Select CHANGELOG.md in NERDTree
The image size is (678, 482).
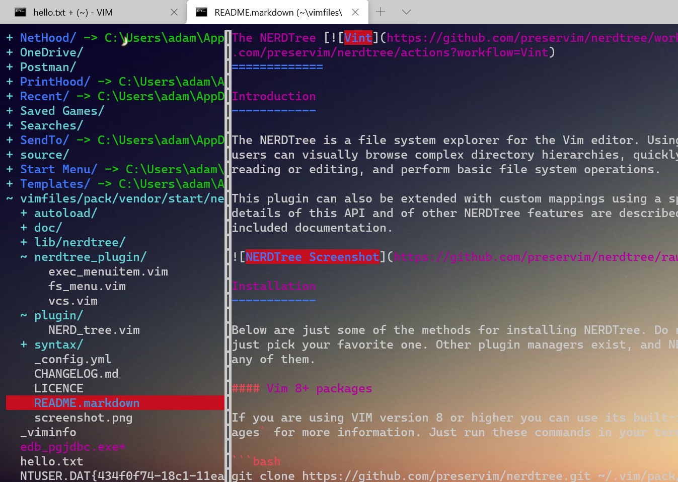pos(76,374)
